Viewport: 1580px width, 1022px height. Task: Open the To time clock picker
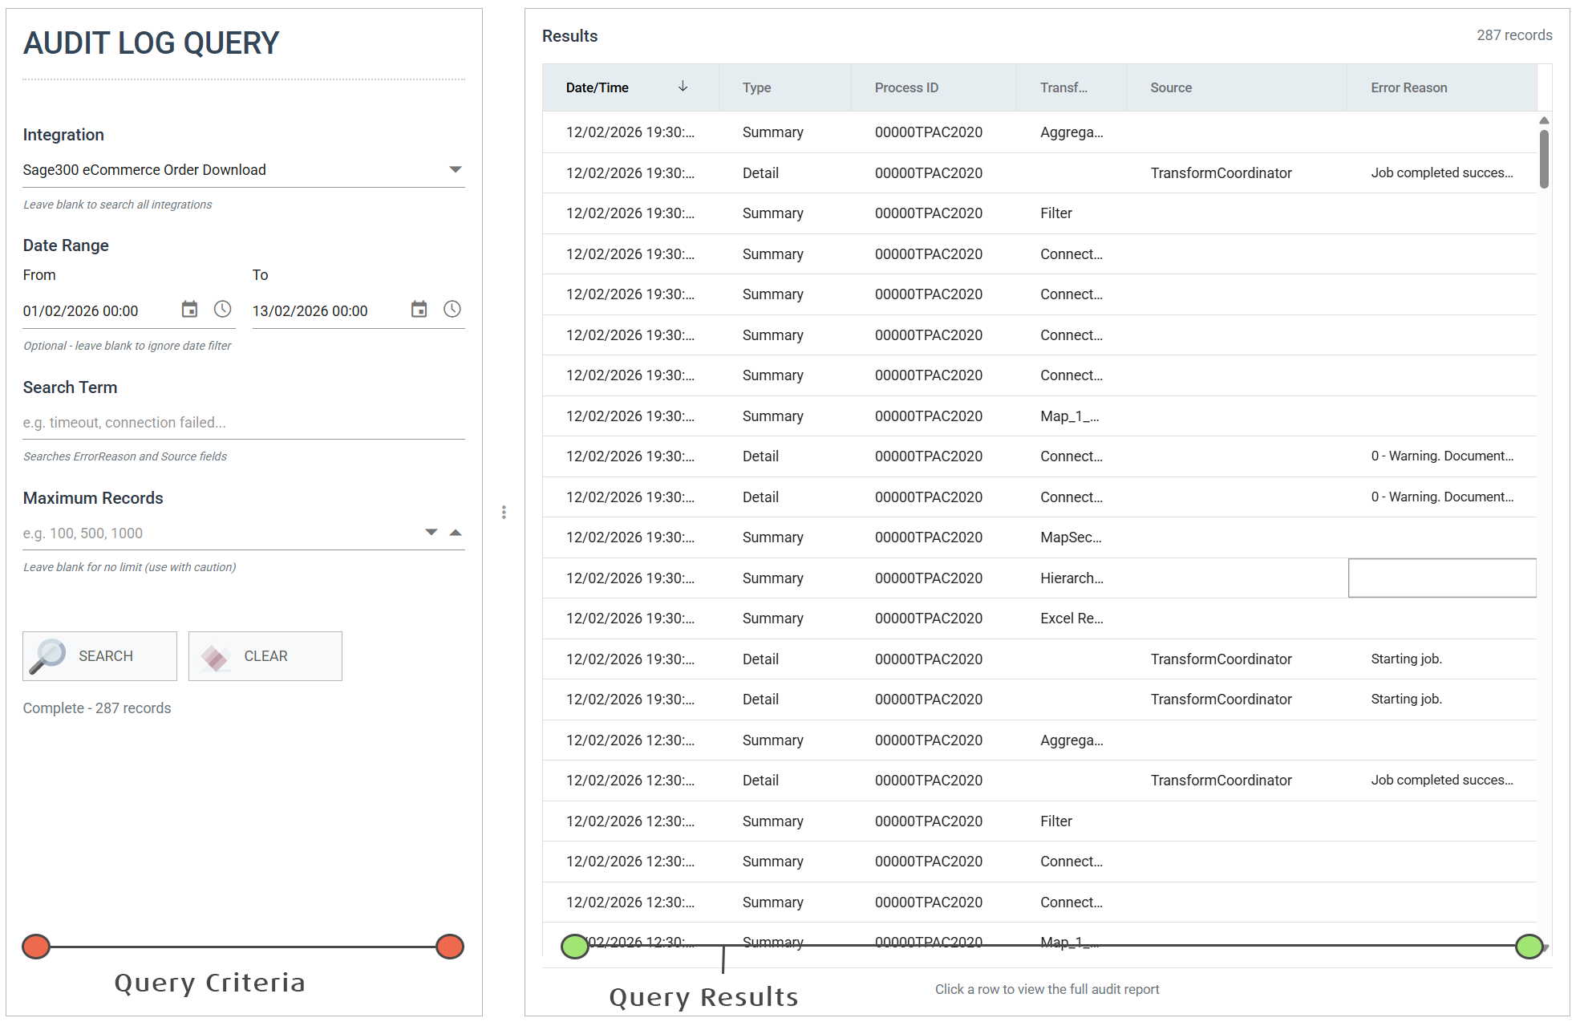tap(452, 310)
